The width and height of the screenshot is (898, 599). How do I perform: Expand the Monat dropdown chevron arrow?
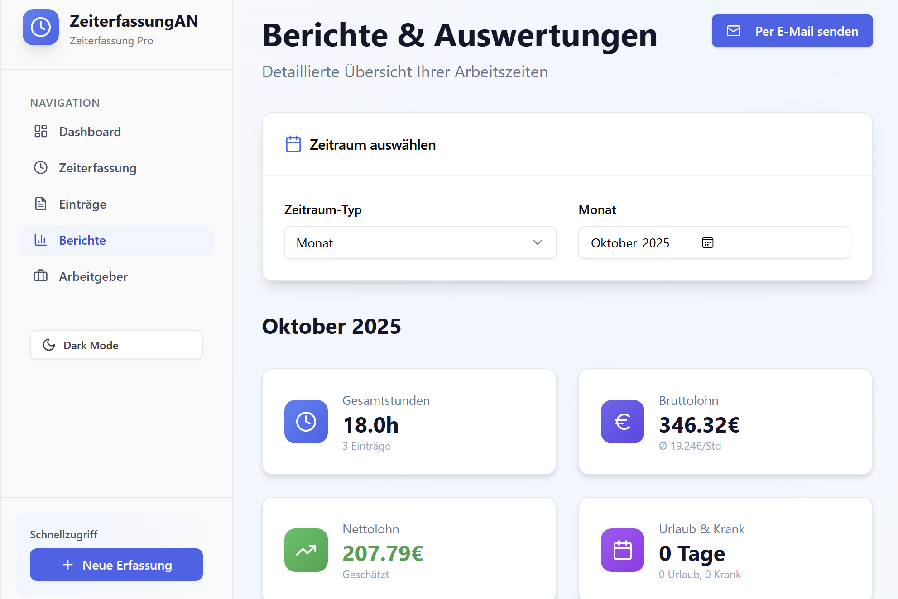click(538, 242)
